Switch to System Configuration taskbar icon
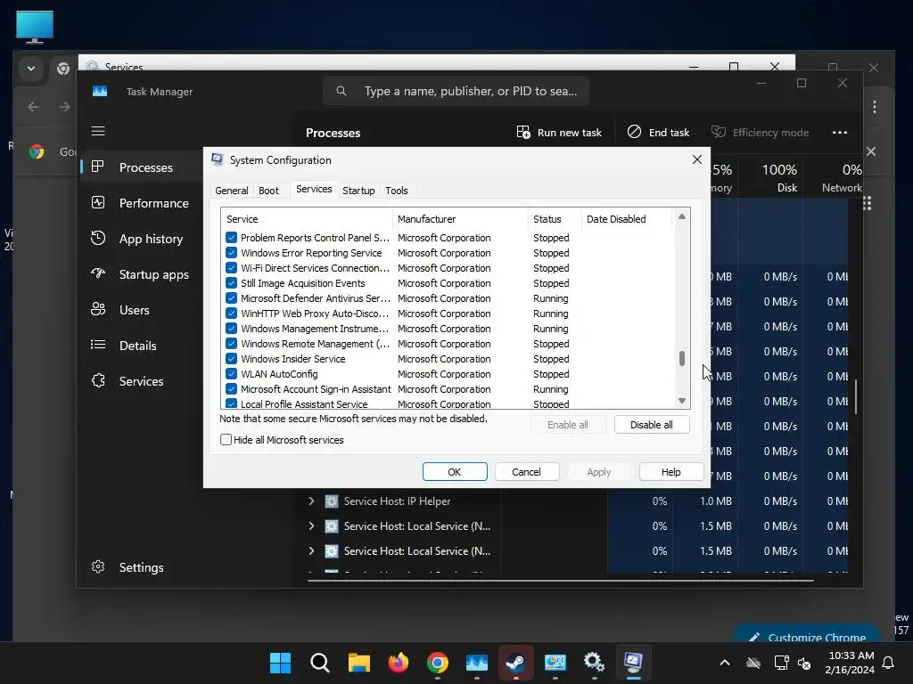 point(633,663)
